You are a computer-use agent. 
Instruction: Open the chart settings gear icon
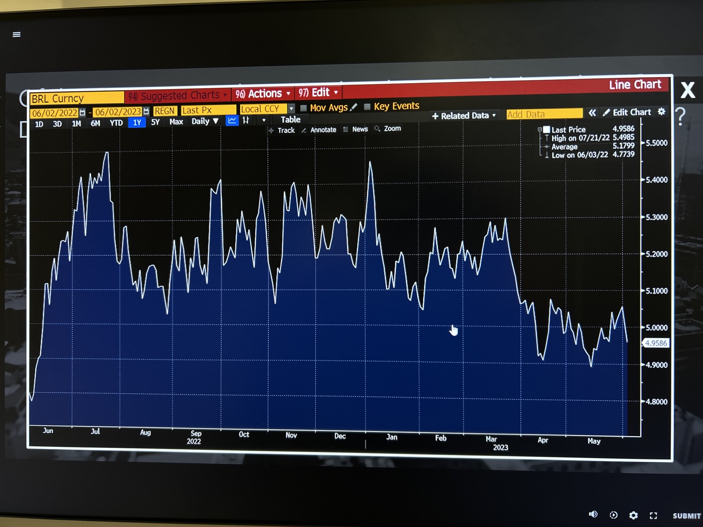661,112
